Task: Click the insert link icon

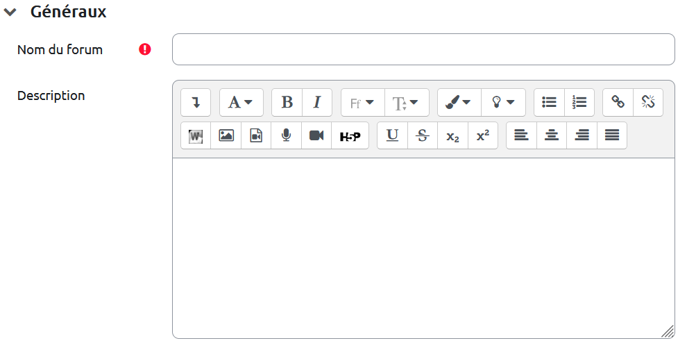Action: pos(618,102)
